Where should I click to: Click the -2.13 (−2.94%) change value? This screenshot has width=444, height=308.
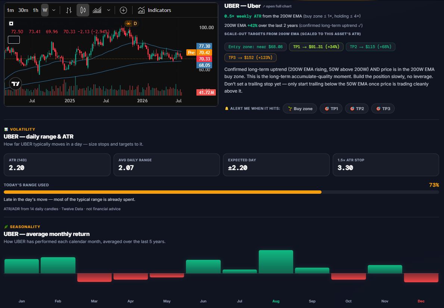tap(93, 31)
